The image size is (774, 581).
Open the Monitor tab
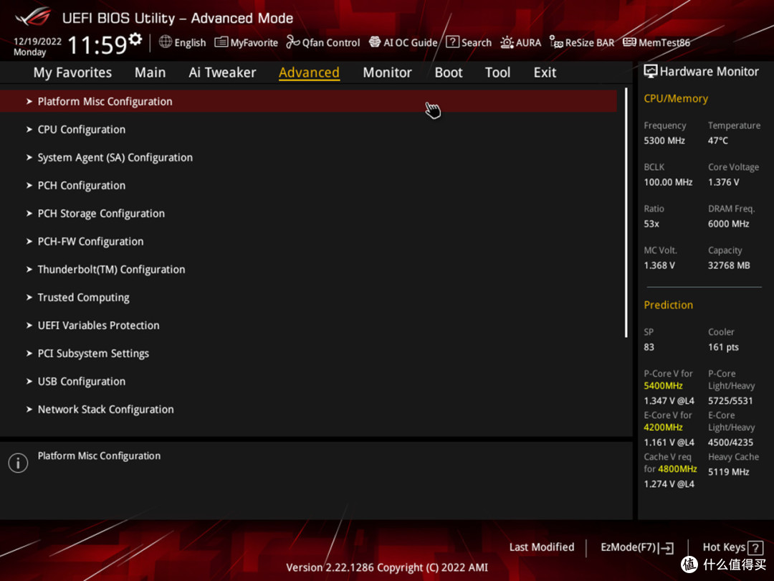pos(387,72)
